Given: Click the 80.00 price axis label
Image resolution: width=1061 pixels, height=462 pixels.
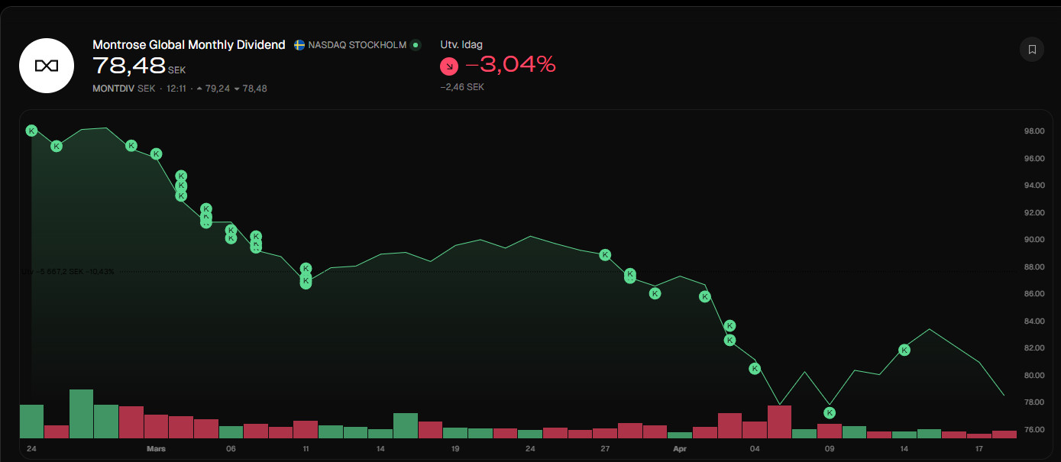Looking at the screenshot, I should (1034, 375).
